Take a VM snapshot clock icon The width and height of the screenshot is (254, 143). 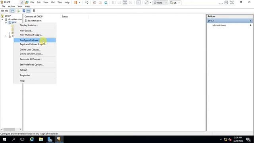[x=94, y=2]
